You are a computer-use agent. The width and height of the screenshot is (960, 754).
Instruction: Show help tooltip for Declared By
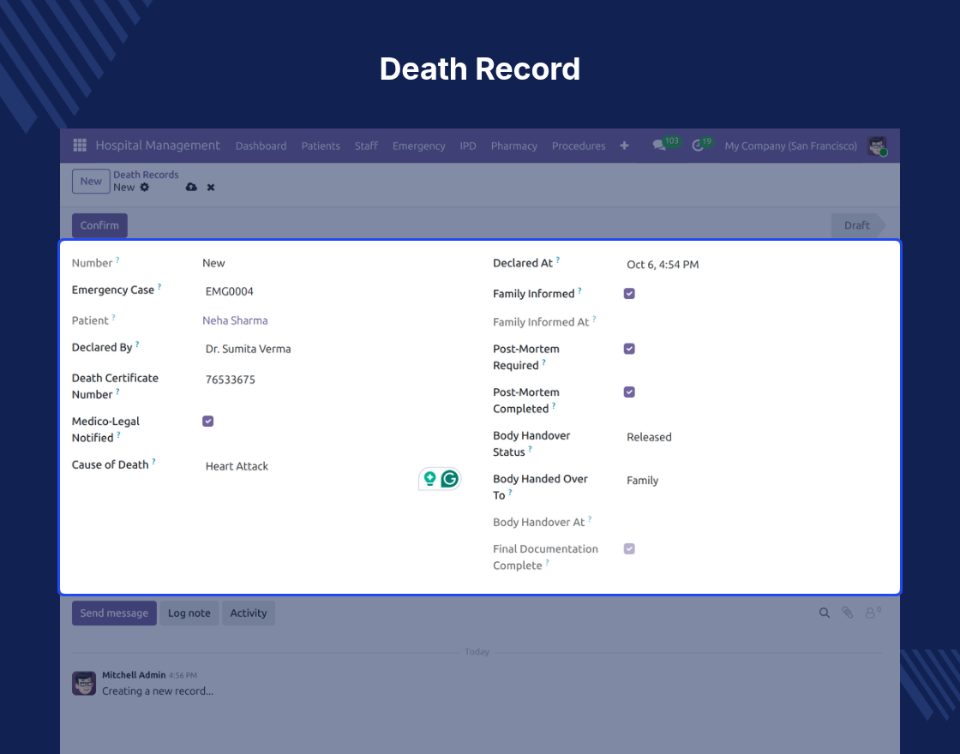point(137,344)
